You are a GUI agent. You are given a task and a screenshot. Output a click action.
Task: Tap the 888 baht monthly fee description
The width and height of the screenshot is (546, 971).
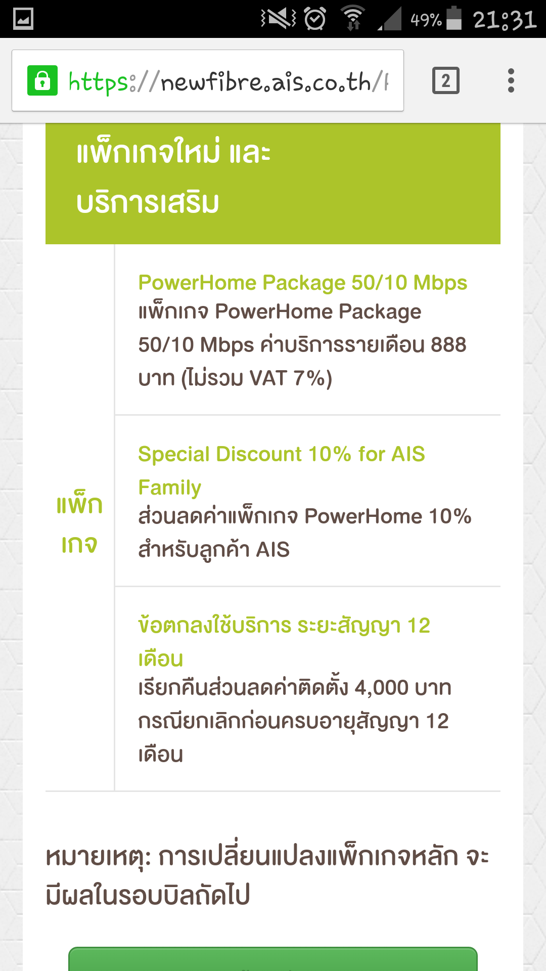pyautogui.click(x=302, y=345)
